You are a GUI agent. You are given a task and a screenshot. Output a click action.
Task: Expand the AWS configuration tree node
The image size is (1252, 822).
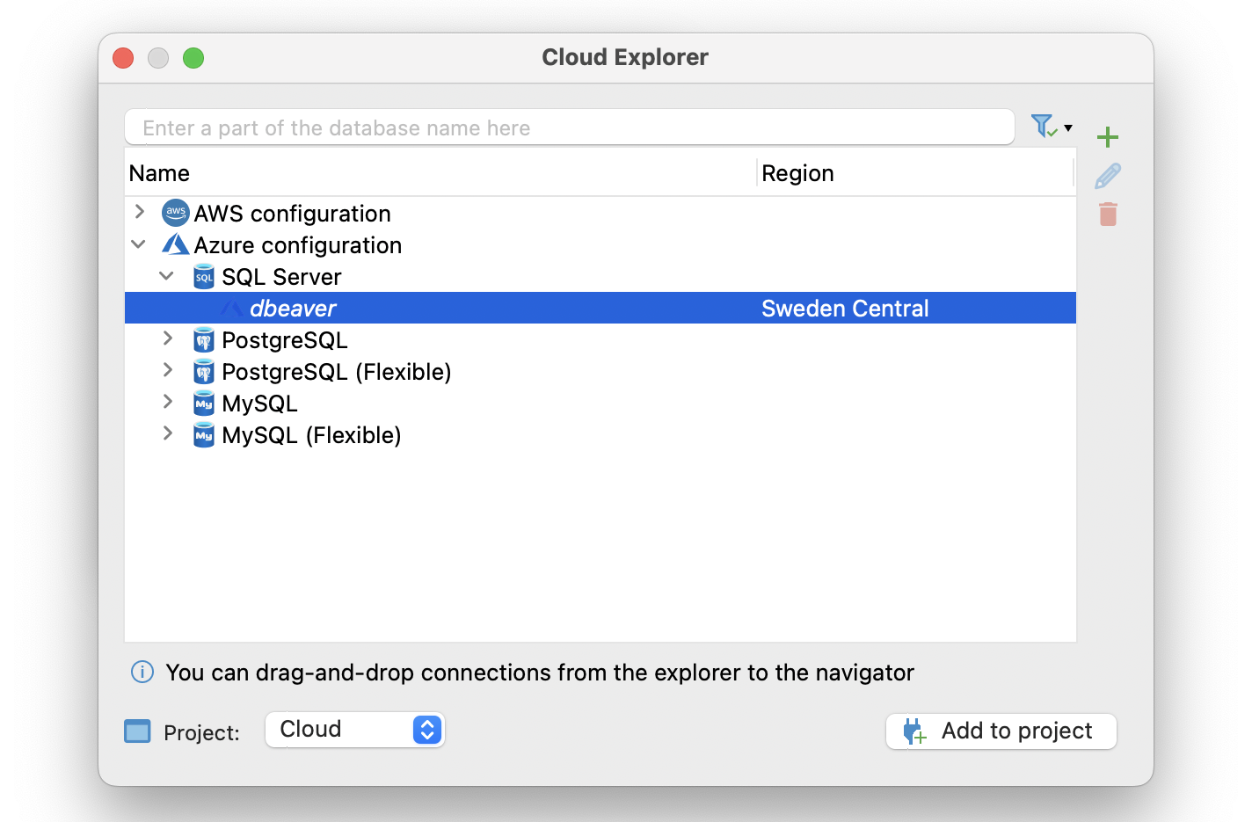pos(139,212)
